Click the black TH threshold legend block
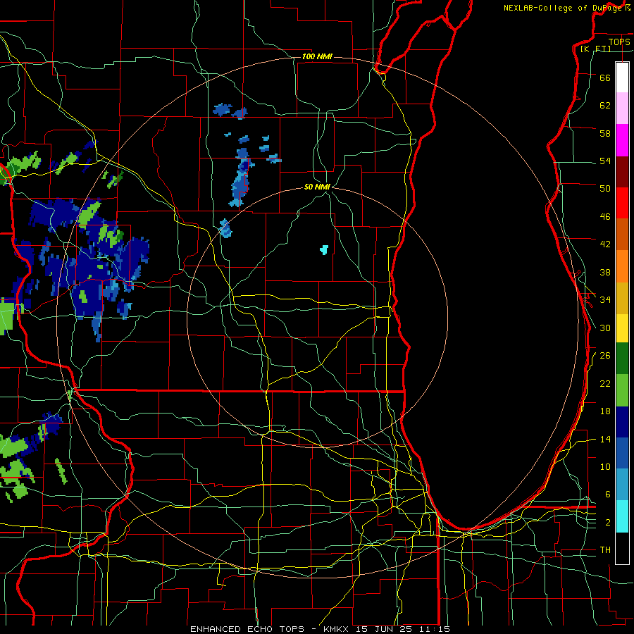Image resolution: width=634 pixels, height=634 pixels. click(622, 548)
